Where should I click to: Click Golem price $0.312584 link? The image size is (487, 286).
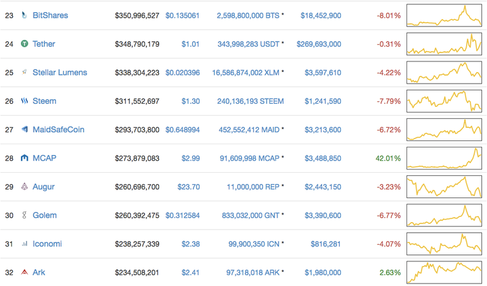(183, 215)
